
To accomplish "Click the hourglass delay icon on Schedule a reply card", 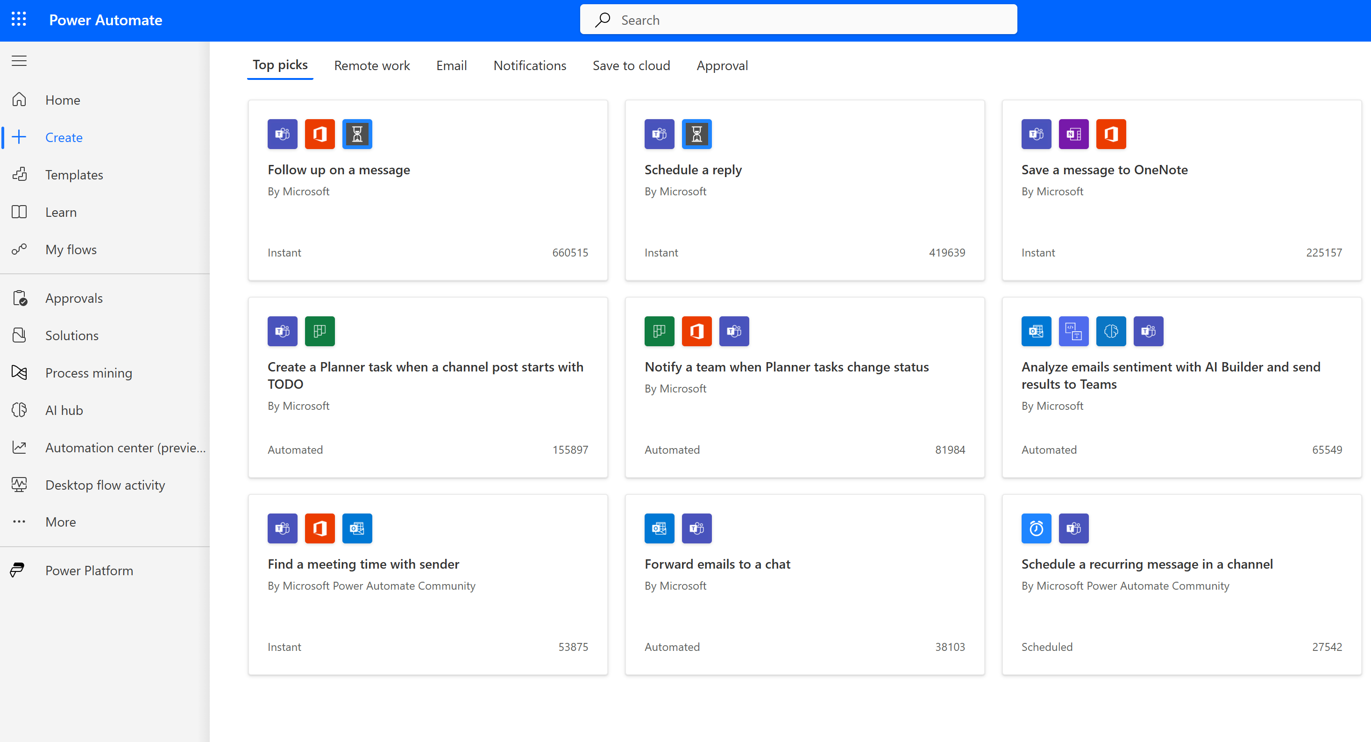I will pos(696,134).
